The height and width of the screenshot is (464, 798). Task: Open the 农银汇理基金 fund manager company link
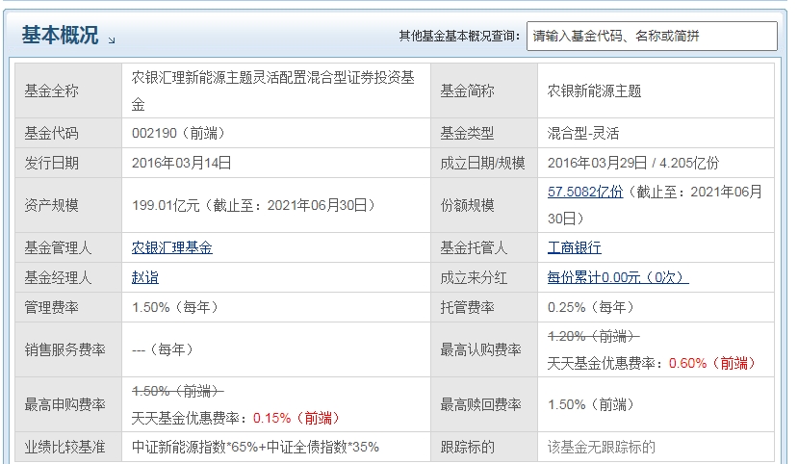pos(171,247)
